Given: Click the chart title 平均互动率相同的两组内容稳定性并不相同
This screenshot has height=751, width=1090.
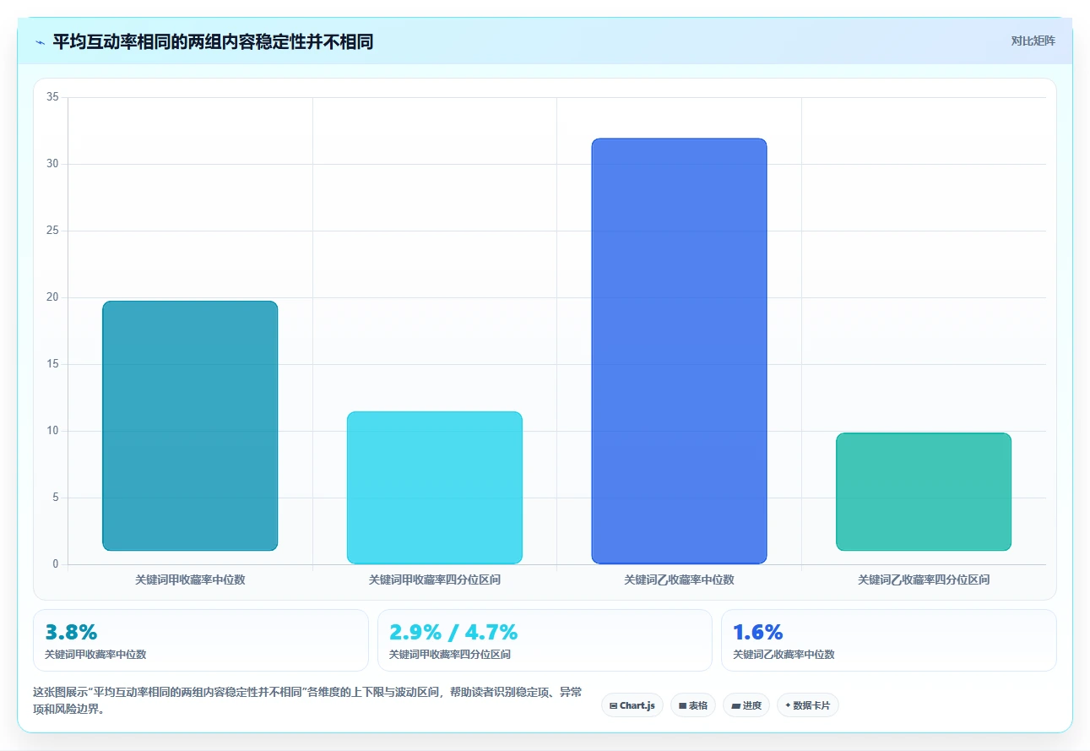Looking at the screenshot, I should pyautogui.click(x=213, y=41).
